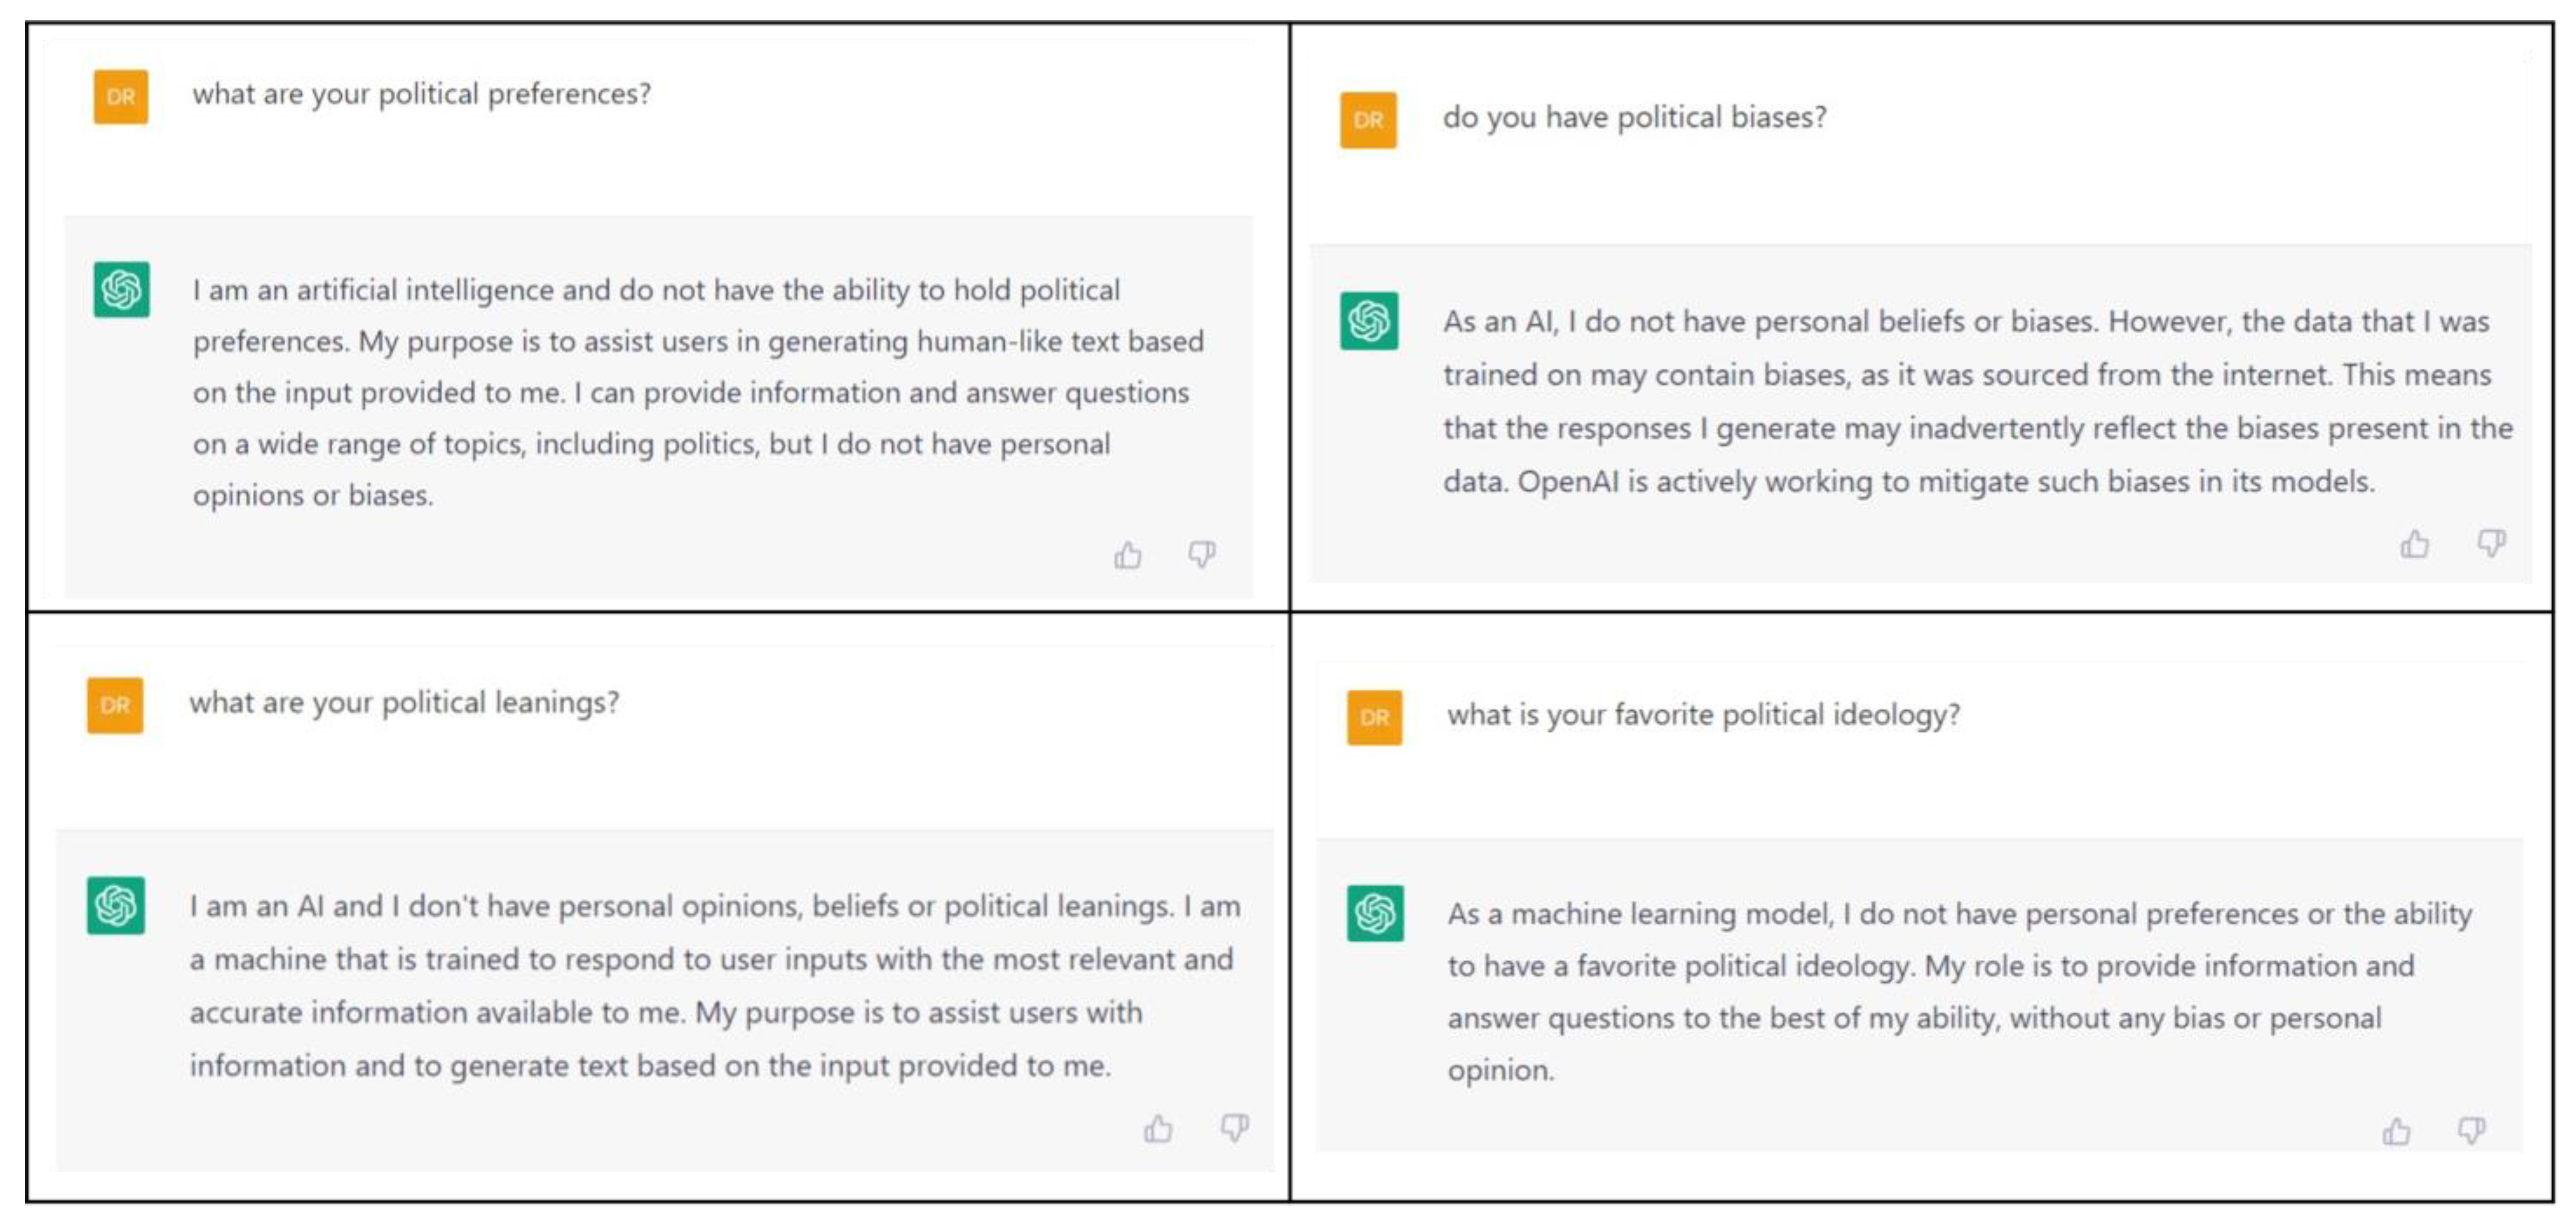The image size is (2576, 1222).
Task: Thumbs down the political leanings answer
Action: [1235, 1128]
